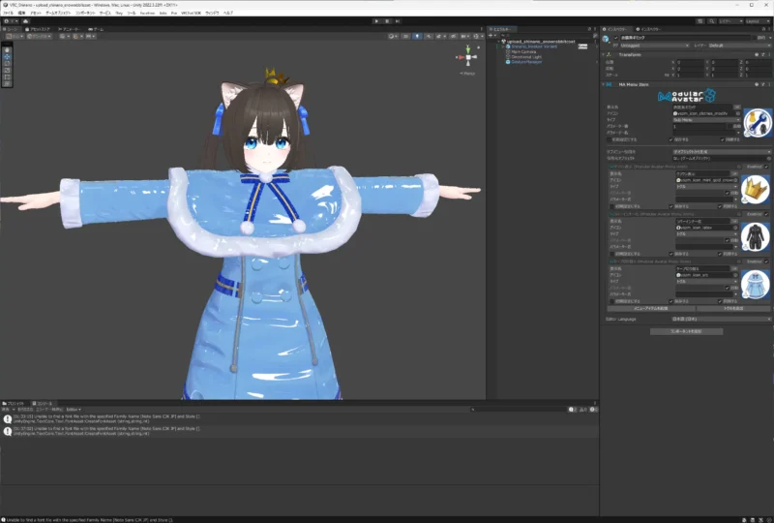774x523 pixels.
Task: Open scene draw mode shading dropdown
Action: pos(393,36)
